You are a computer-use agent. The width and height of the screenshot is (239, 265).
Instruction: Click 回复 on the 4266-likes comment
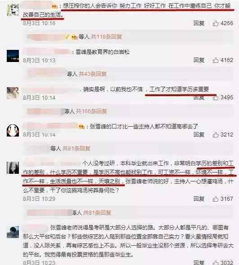point(199,23)
